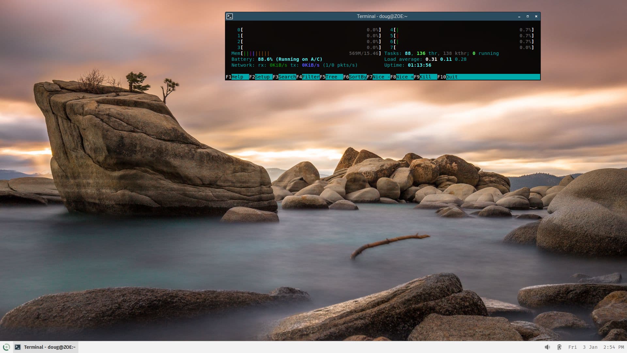
Task: Open the applications menu icon in the panel
Action: click(6, 347)
